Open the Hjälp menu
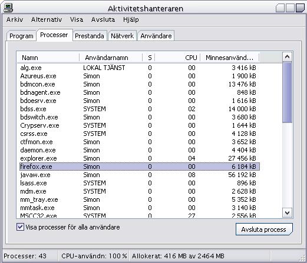 [x=131, y=19]
